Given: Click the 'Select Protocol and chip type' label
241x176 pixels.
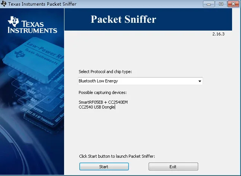Looking at the screenshot, I should click(105, 72).
